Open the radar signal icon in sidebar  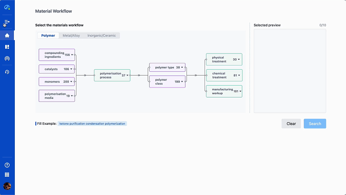pyautogui.click(x=7, y=59)
